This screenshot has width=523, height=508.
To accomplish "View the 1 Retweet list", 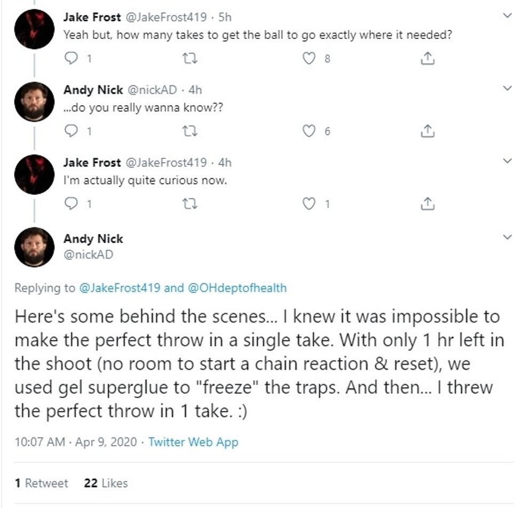I will point(42,483).
